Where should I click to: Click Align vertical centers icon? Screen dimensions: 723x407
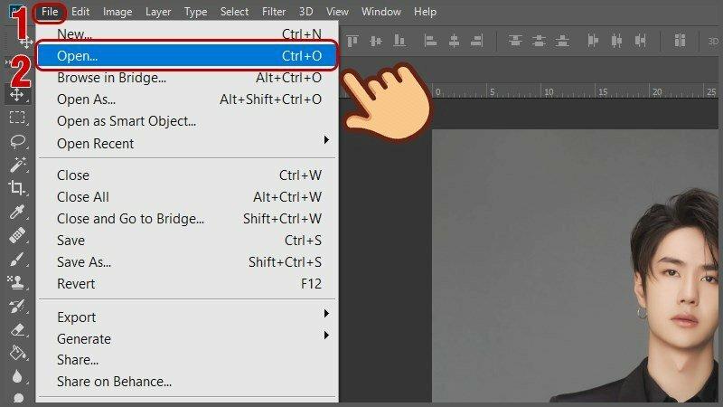coord(376,41)
